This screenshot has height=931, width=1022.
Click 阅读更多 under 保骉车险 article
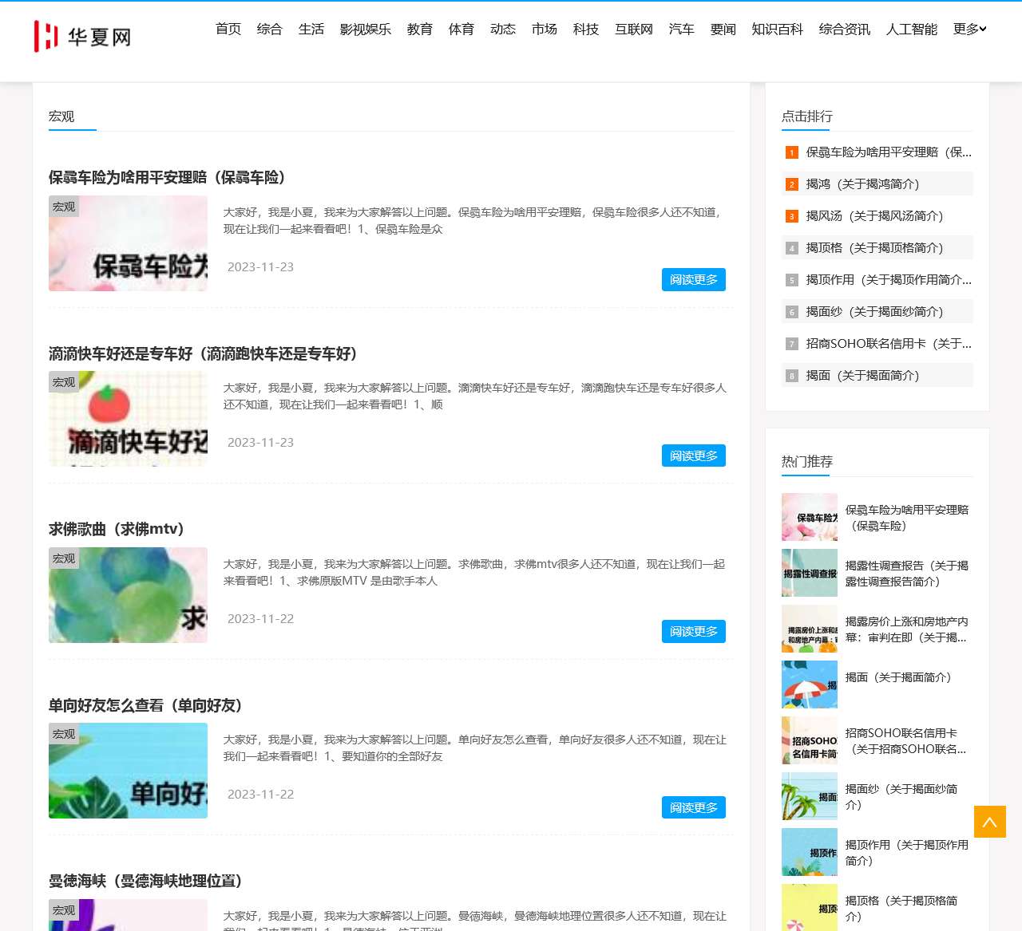coord(693,279)
